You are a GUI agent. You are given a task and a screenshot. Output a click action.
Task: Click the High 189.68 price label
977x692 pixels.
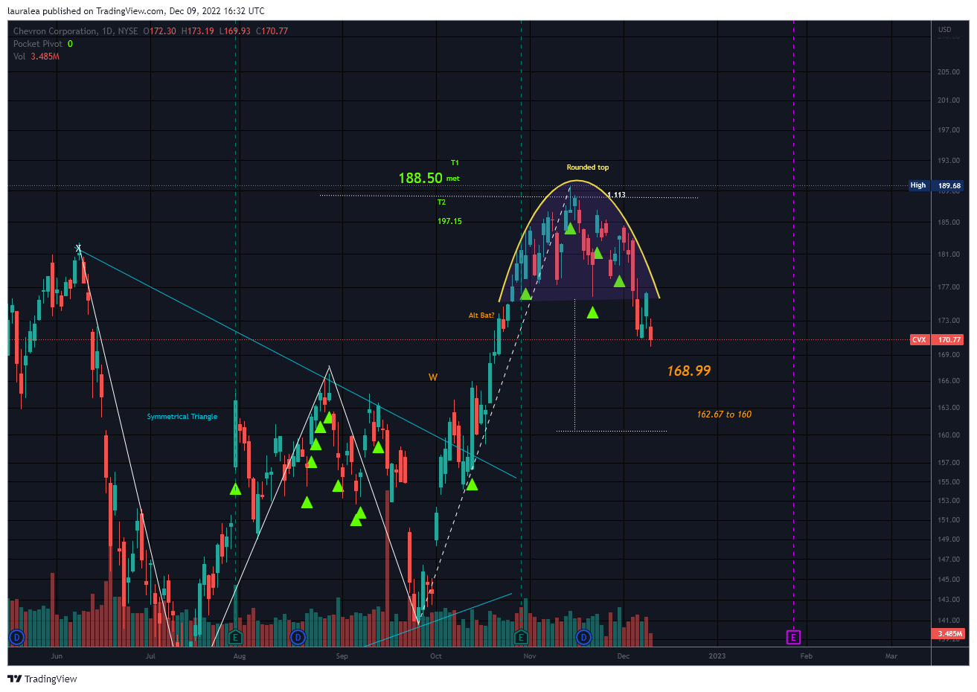[x=936, y=185]
